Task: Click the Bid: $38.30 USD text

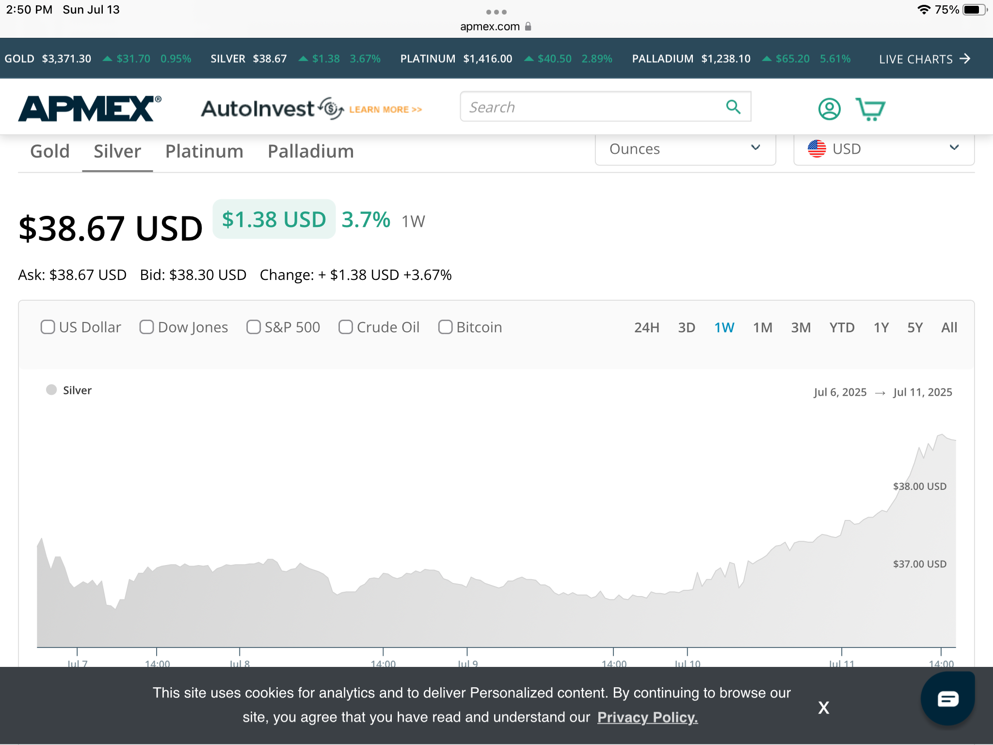Action: pos(193,275)
